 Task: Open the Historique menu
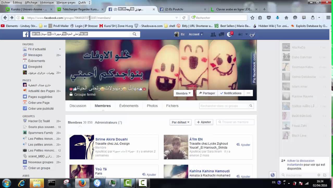pyautogui.click(x=47, y=2)
